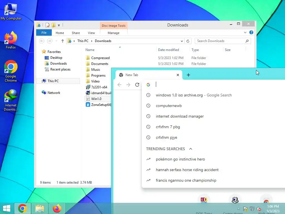Select the ZonaSetup64 file

pyautogui.click(x=98, y=105)
